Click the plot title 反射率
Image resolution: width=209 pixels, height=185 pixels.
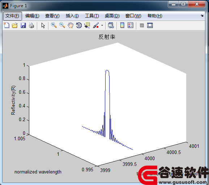click(x=107, y=37)
